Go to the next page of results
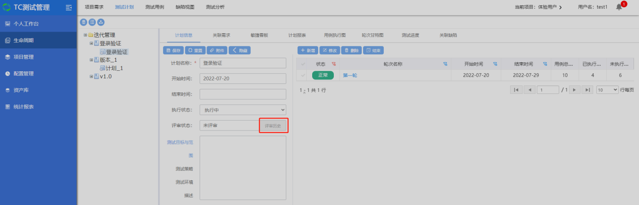 [574, 89]
